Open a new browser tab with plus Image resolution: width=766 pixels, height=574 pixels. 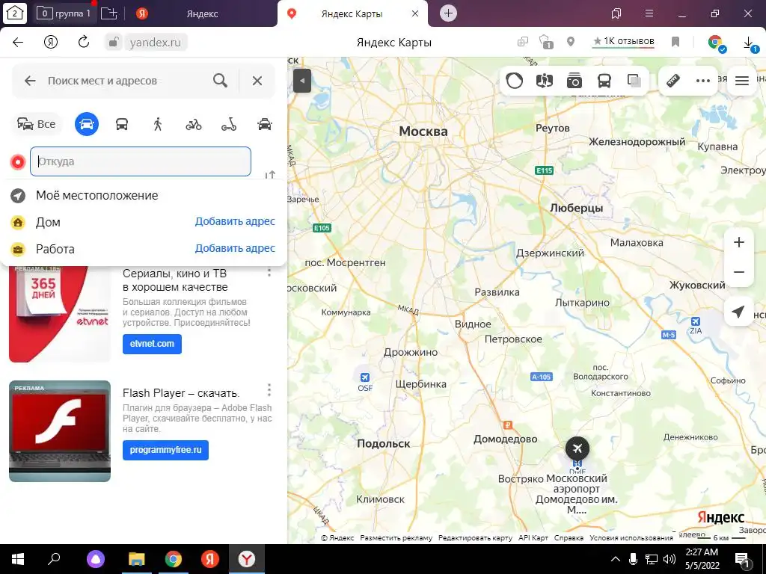click(x=449, y=13)
